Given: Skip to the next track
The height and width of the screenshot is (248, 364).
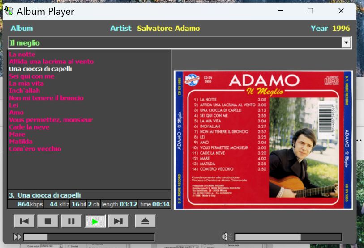Looking at the screenshot, I should (x=118, y=221).
